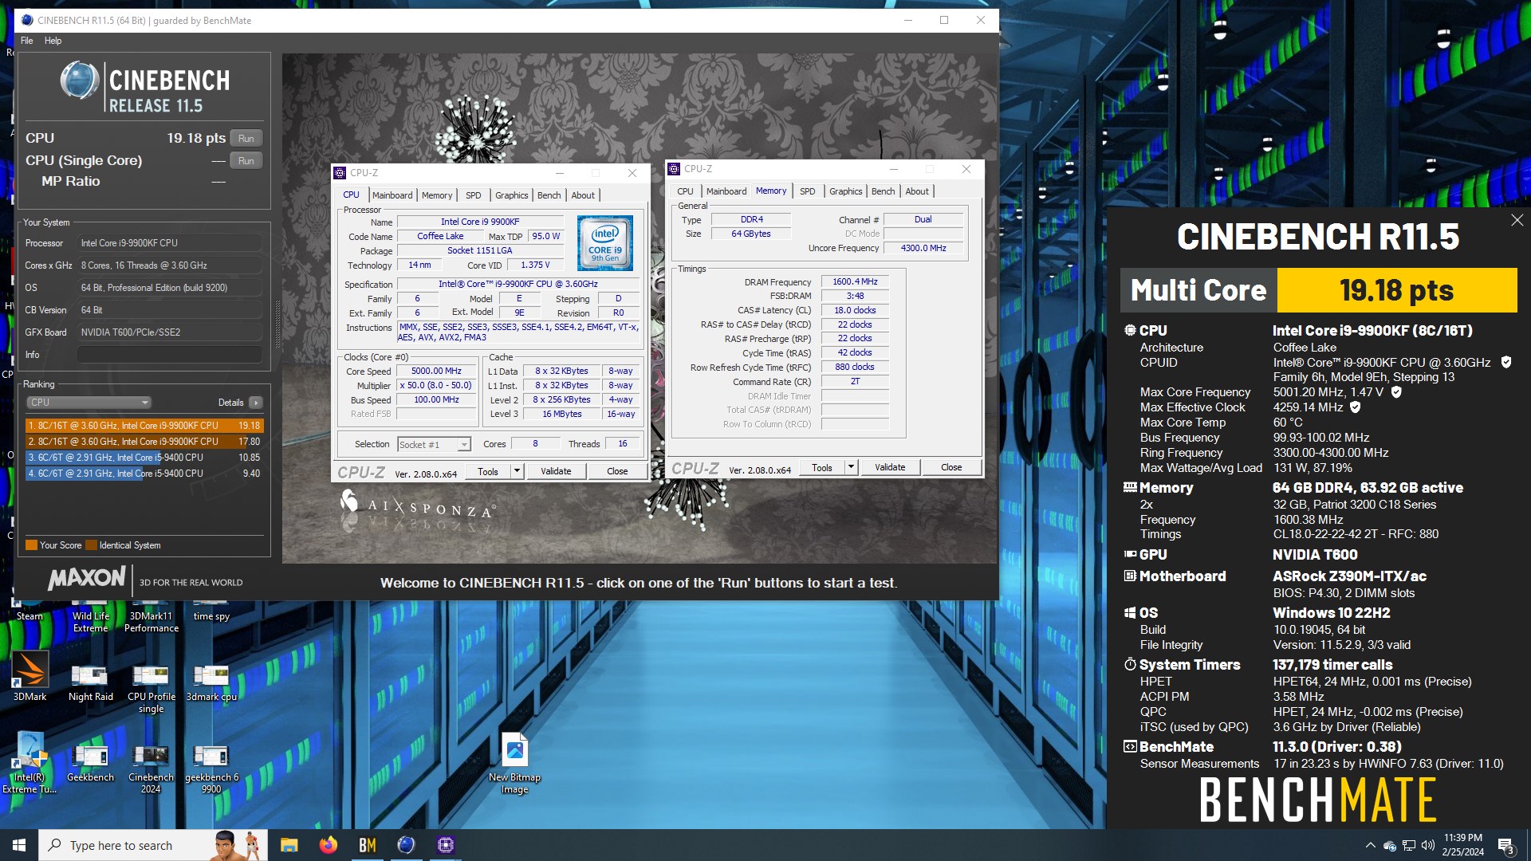Click the CPUID verified shield in BenchMate
This screenshot has height=861, width=1531.
pyautogui.click(x=1506, y=362)
